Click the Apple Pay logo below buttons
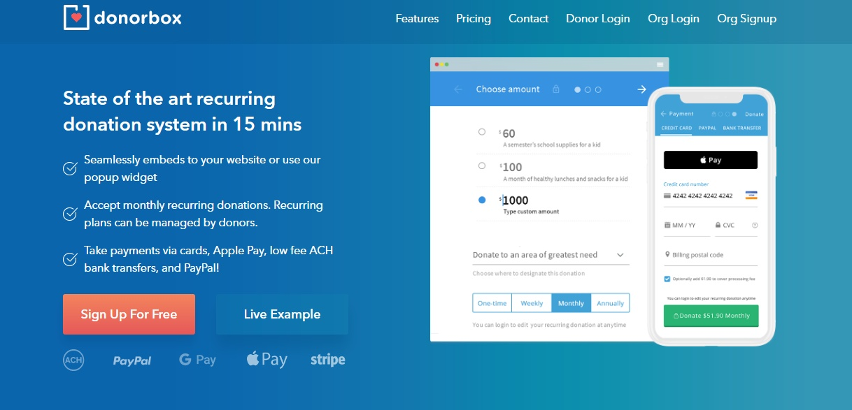The width and height of the screenshot is (852, 410). click(267, 360)
